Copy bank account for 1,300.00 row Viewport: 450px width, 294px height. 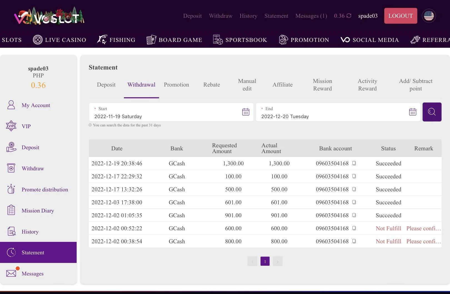pos(354,163)
